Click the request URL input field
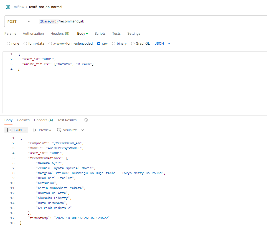This screenshot has height=234, width=267. [152, 21]
